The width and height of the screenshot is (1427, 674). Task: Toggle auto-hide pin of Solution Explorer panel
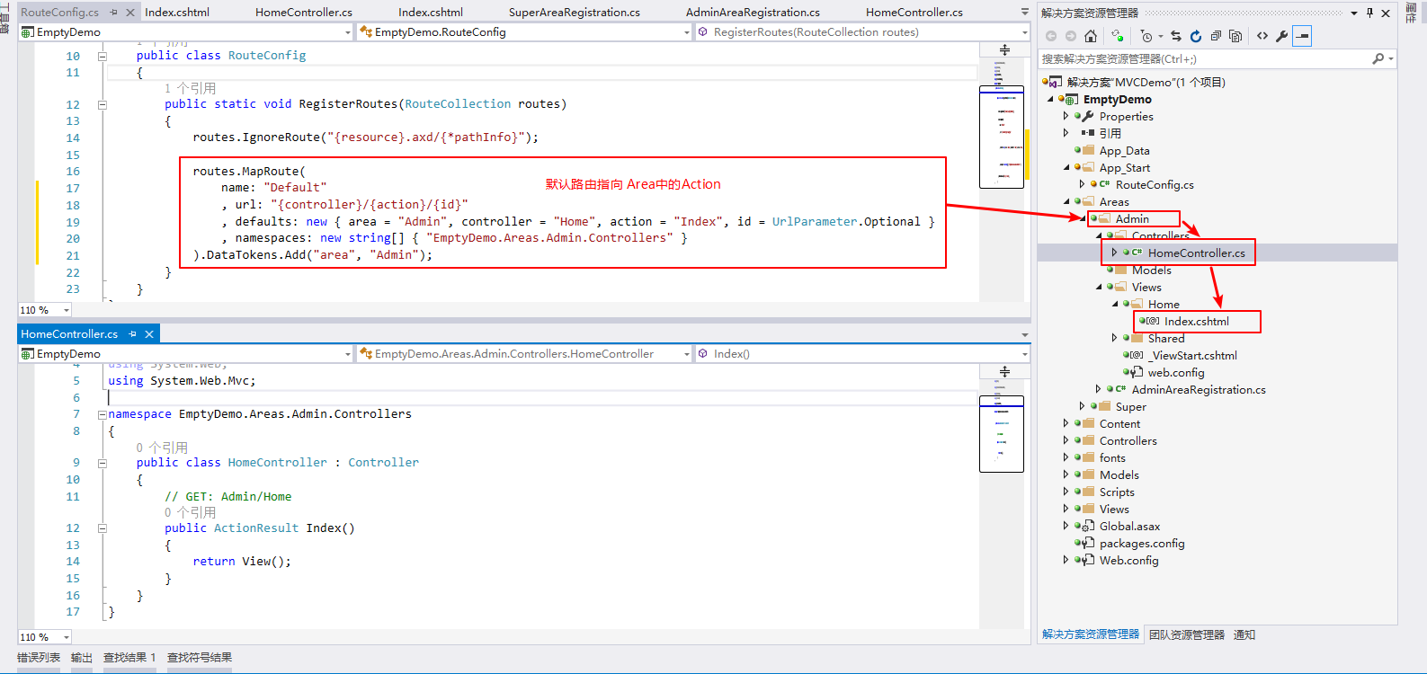coord(1369,13)
